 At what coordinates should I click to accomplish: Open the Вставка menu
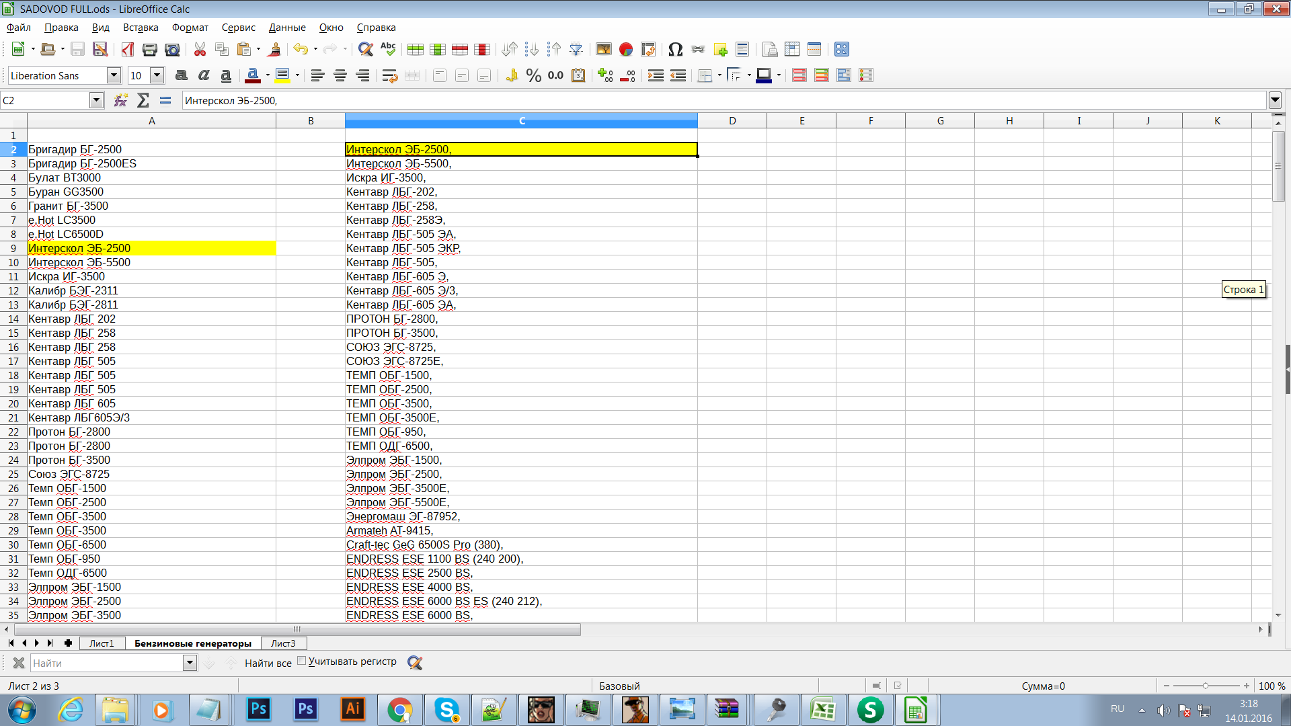pyautogui.click(x=141, y=28)
